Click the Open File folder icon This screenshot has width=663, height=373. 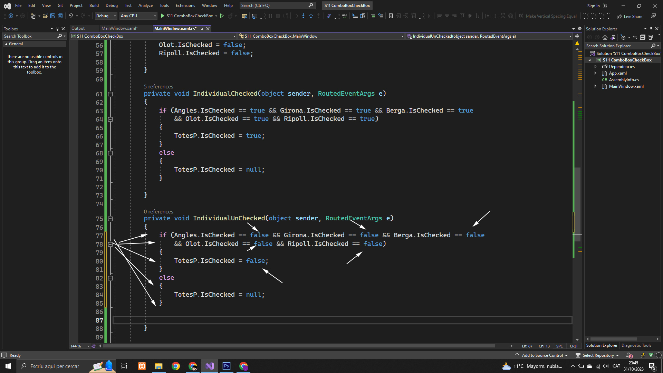click(45, 16)
